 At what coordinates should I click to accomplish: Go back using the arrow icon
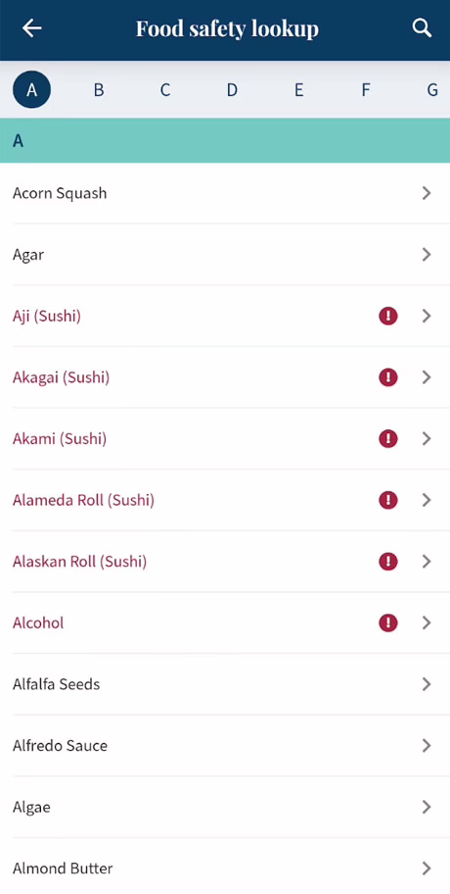coord(32,28)
